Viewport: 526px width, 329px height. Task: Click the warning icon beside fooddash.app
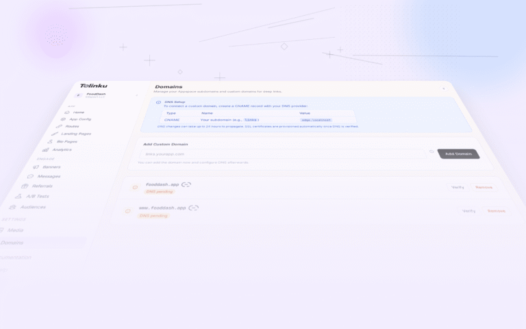135,187
